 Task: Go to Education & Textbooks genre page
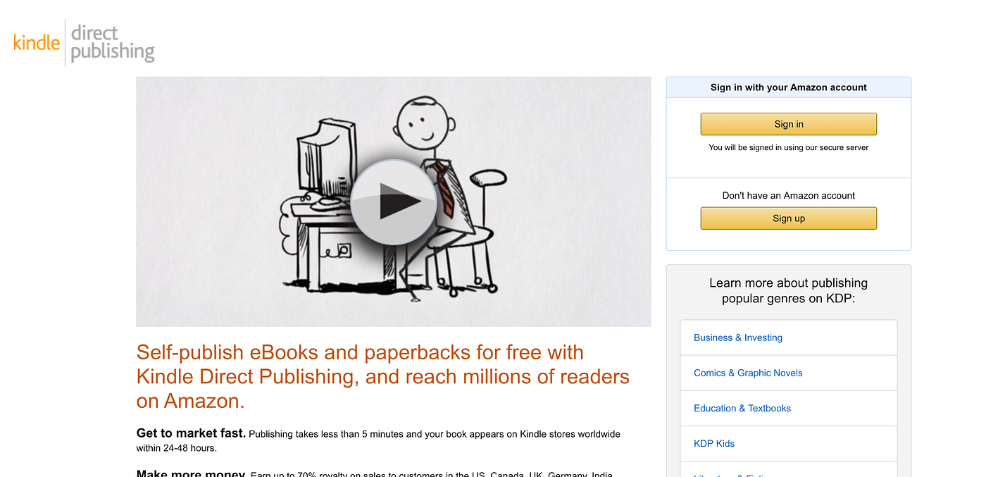[x=742, y=408]
